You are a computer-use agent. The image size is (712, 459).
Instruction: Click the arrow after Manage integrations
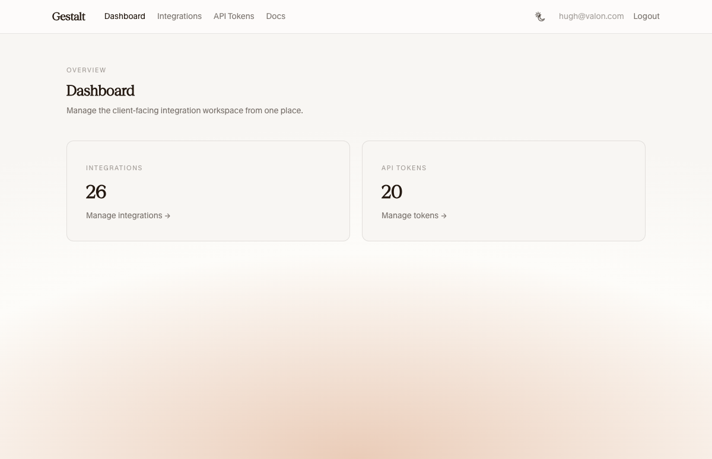click(x=168, y=216)
